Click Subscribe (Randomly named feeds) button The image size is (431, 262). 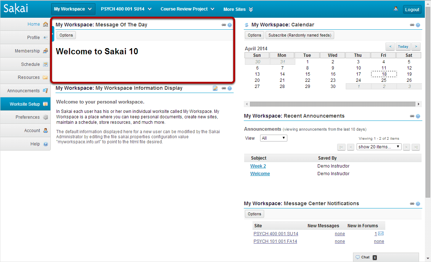300,35
